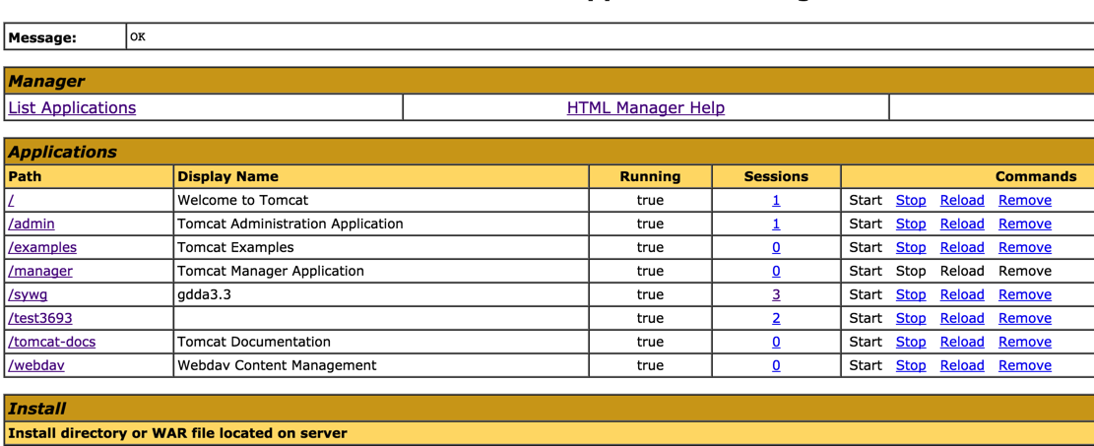Image resolution: width=1094 pixels, height=446 pixels.
Task: Click the "Display Name" column header
Action: (x=228, y=176)
